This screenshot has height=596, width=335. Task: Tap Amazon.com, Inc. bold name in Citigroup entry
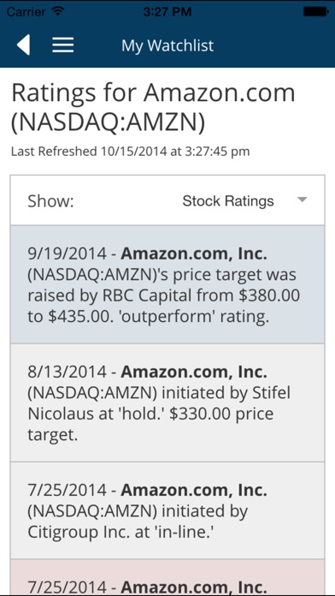pyautogui.click(x=194, y=491)
